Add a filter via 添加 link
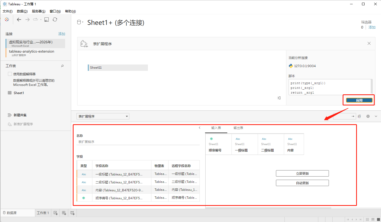This screenshot has width=381, height=222. click(x=372, y=27)
